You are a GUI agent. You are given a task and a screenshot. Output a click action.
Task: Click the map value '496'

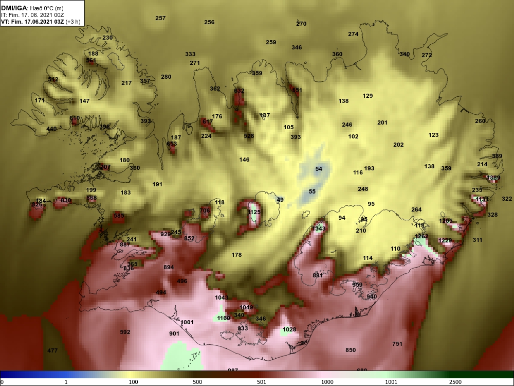tap(182, 282)
